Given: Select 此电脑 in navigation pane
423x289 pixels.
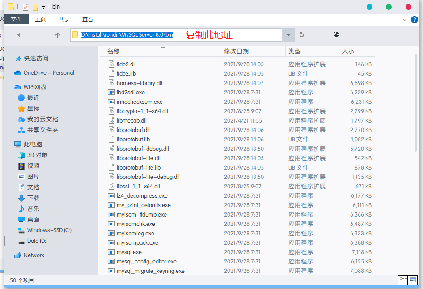Looking at the screenshot, I should pyautogui.click(x=28, y=144).
